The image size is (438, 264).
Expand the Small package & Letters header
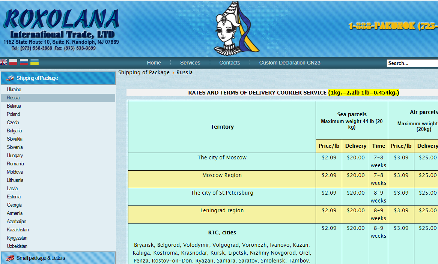point(59,258)
